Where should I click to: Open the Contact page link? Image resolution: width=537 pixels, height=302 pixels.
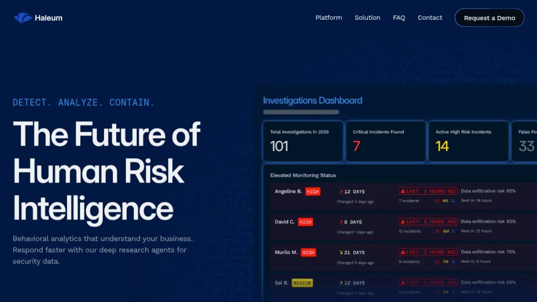[x=430, y=18]
